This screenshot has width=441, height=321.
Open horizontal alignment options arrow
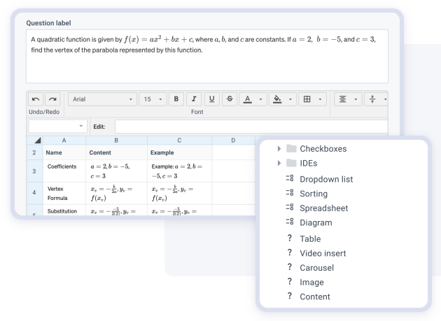click(x=356, y=99)
